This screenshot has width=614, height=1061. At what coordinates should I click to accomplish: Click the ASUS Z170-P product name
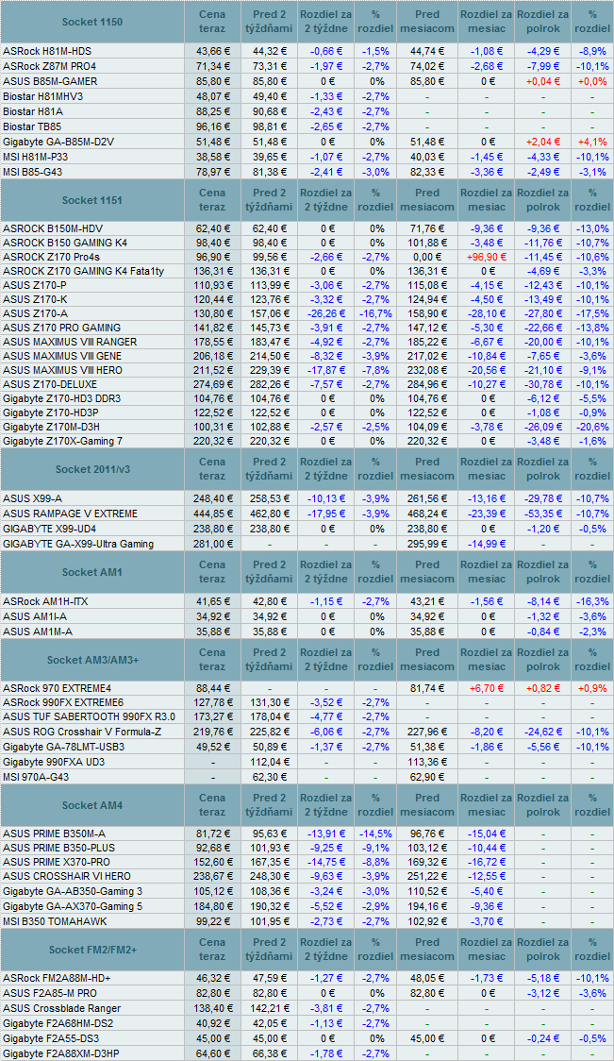(35, 286)
